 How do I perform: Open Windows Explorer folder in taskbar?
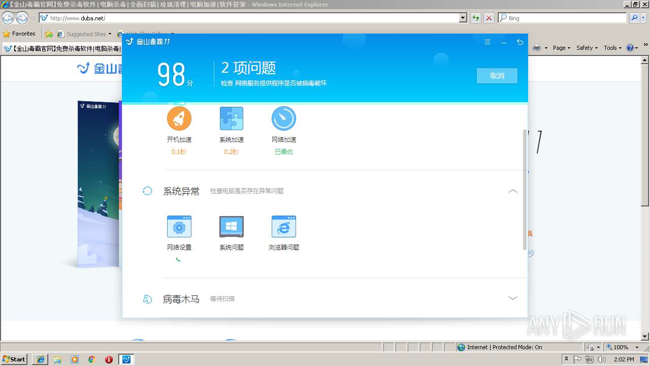(x=57, y=359)
